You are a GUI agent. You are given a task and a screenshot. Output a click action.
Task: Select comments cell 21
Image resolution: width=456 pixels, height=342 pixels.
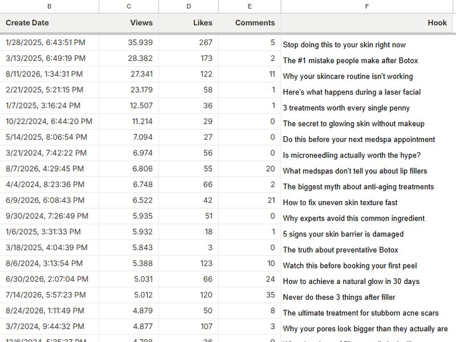tap(250, 200)
